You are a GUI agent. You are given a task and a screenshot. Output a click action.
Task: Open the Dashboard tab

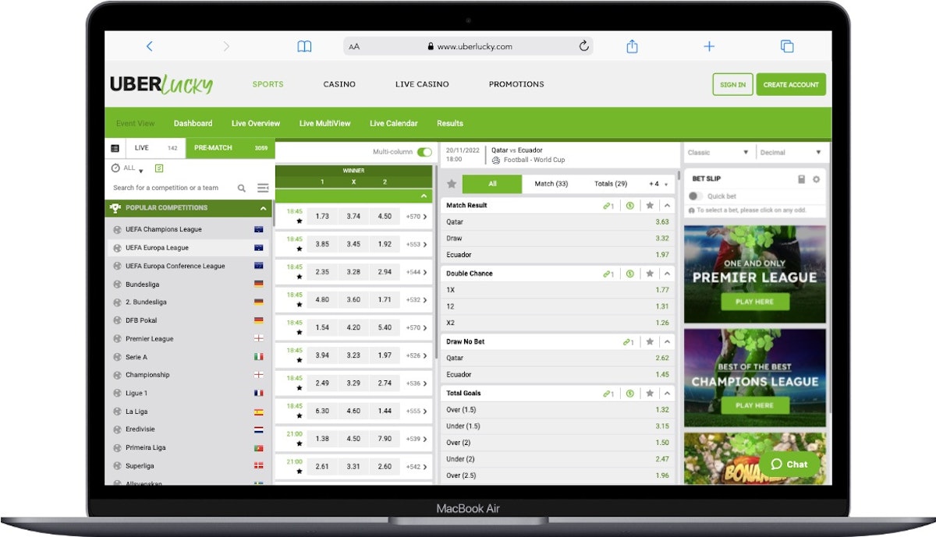[x=193, y=123]
